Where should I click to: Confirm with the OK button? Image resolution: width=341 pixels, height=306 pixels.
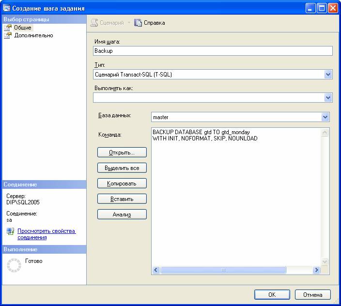click(272, 294)
